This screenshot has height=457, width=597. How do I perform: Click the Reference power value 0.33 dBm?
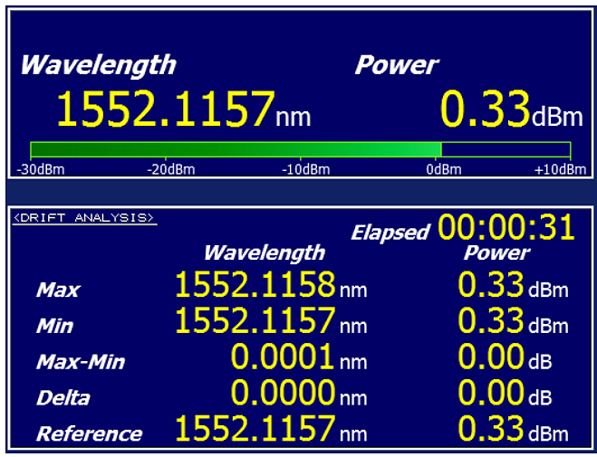(x=491, y=429)
